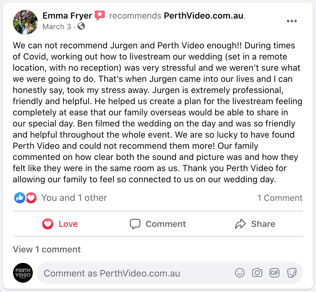Open the sticker picker icon

click(x=292, y=273)
